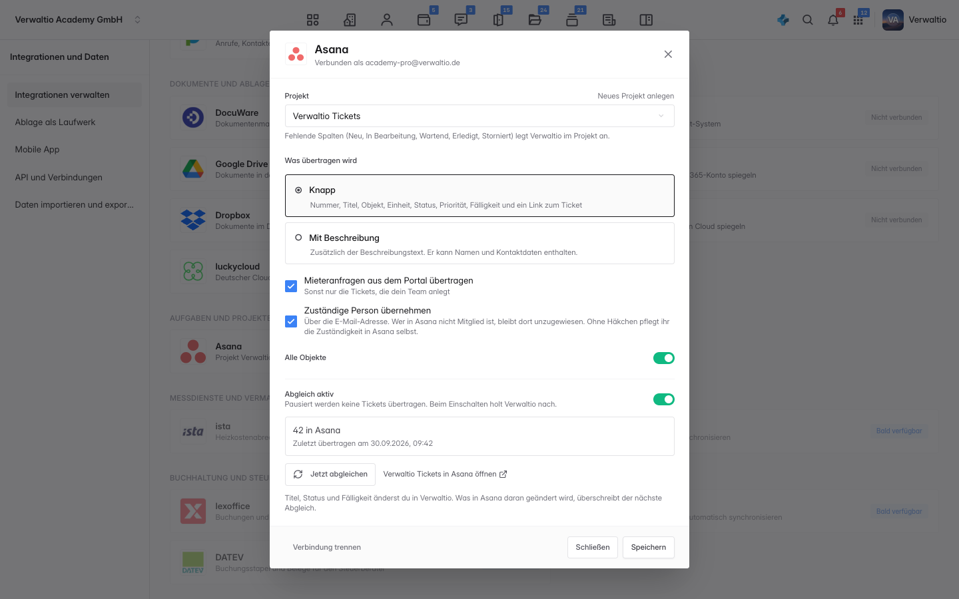Click the blue sparkle assistant icon
The height and width of the screenshot is (599, 959).
pos(783,20)
